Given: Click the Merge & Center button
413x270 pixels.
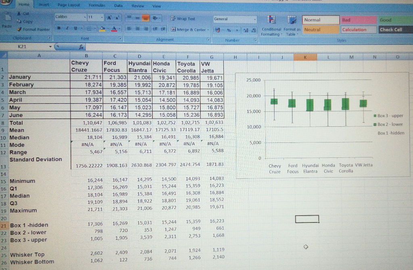Looking at the screenshot, I should coord(188,29).
